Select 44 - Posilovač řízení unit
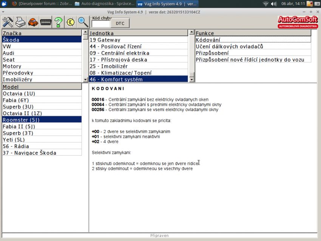The width and height of the screenshot is (321, 241). [x=138, y=46]
